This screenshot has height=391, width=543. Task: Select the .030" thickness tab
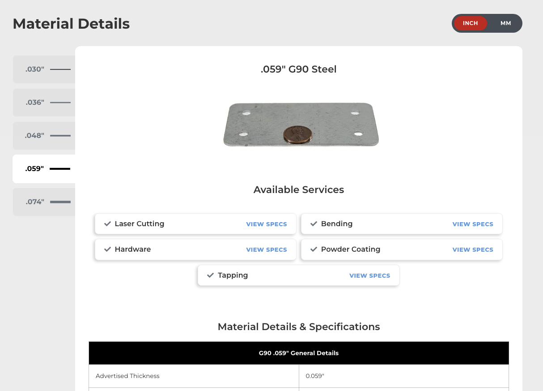tap(35, 69)
